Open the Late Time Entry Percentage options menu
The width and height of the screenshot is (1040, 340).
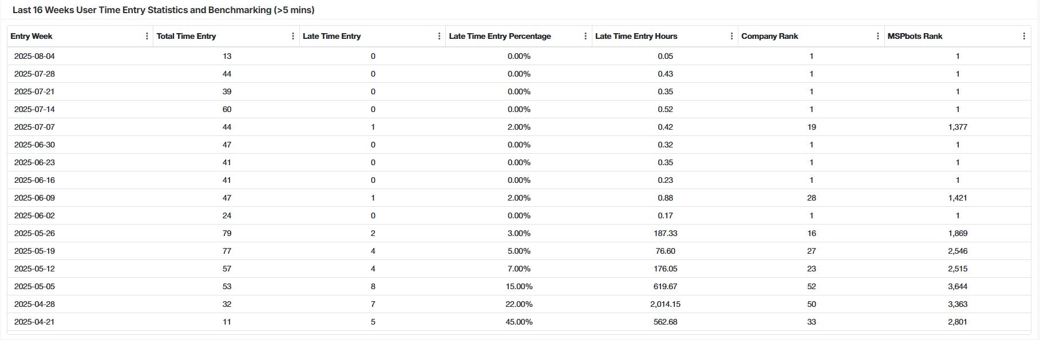585,36
